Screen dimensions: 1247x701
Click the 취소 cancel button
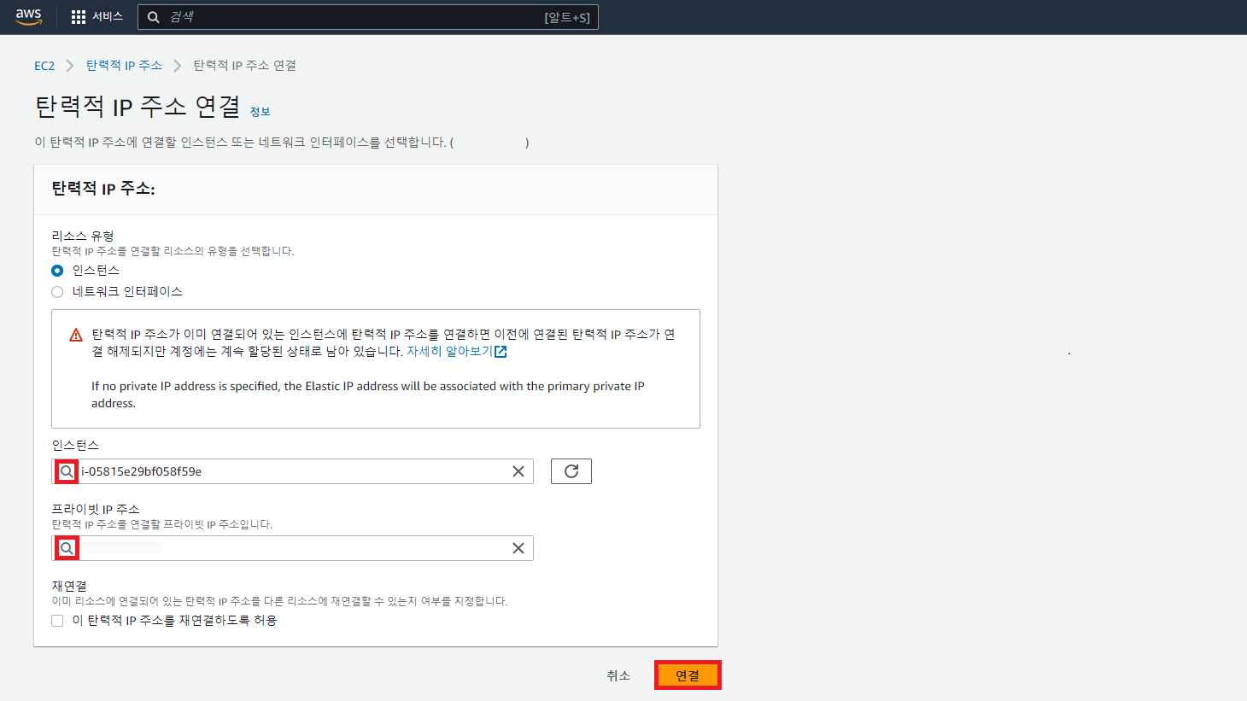pos(618,675)
